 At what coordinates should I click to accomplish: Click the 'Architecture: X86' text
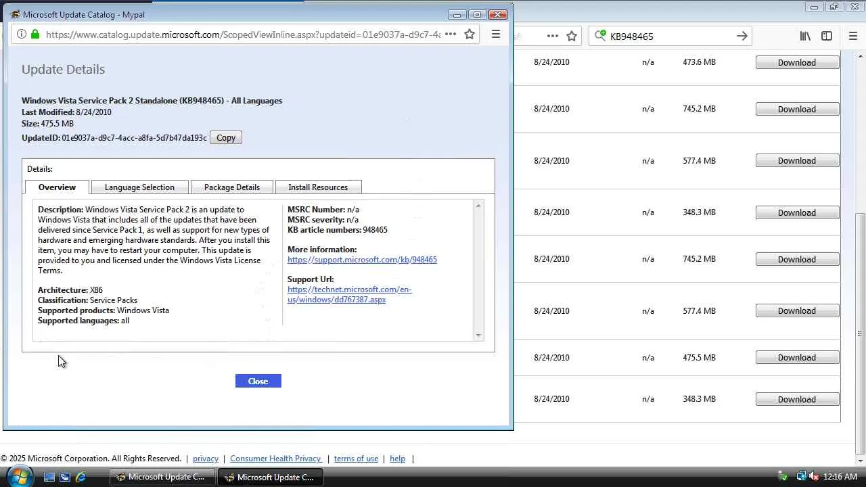70,290
